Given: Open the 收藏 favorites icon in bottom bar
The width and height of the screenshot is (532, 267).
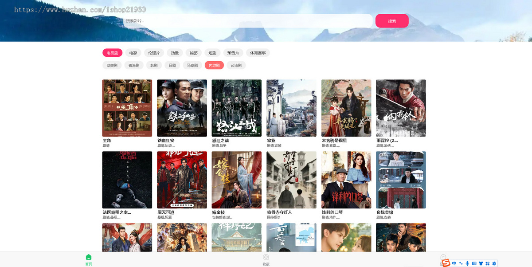Looking at the screenshot, I should (266, 257).
